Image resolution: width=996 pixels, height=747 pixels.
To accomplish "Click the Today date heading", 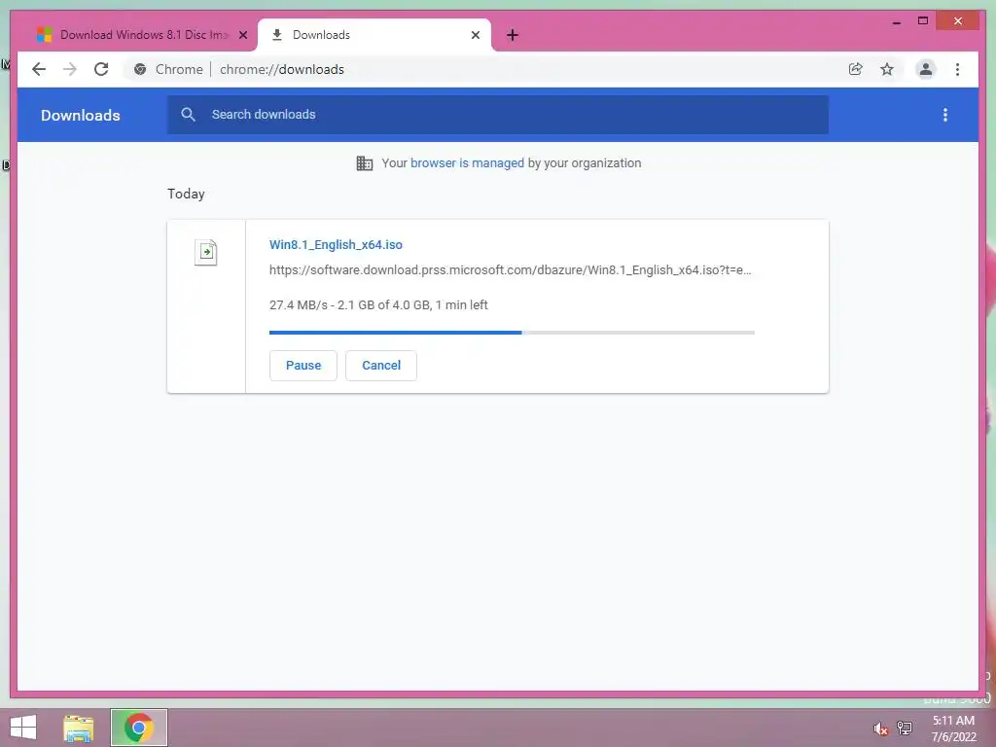I will [x=186, y=194].
